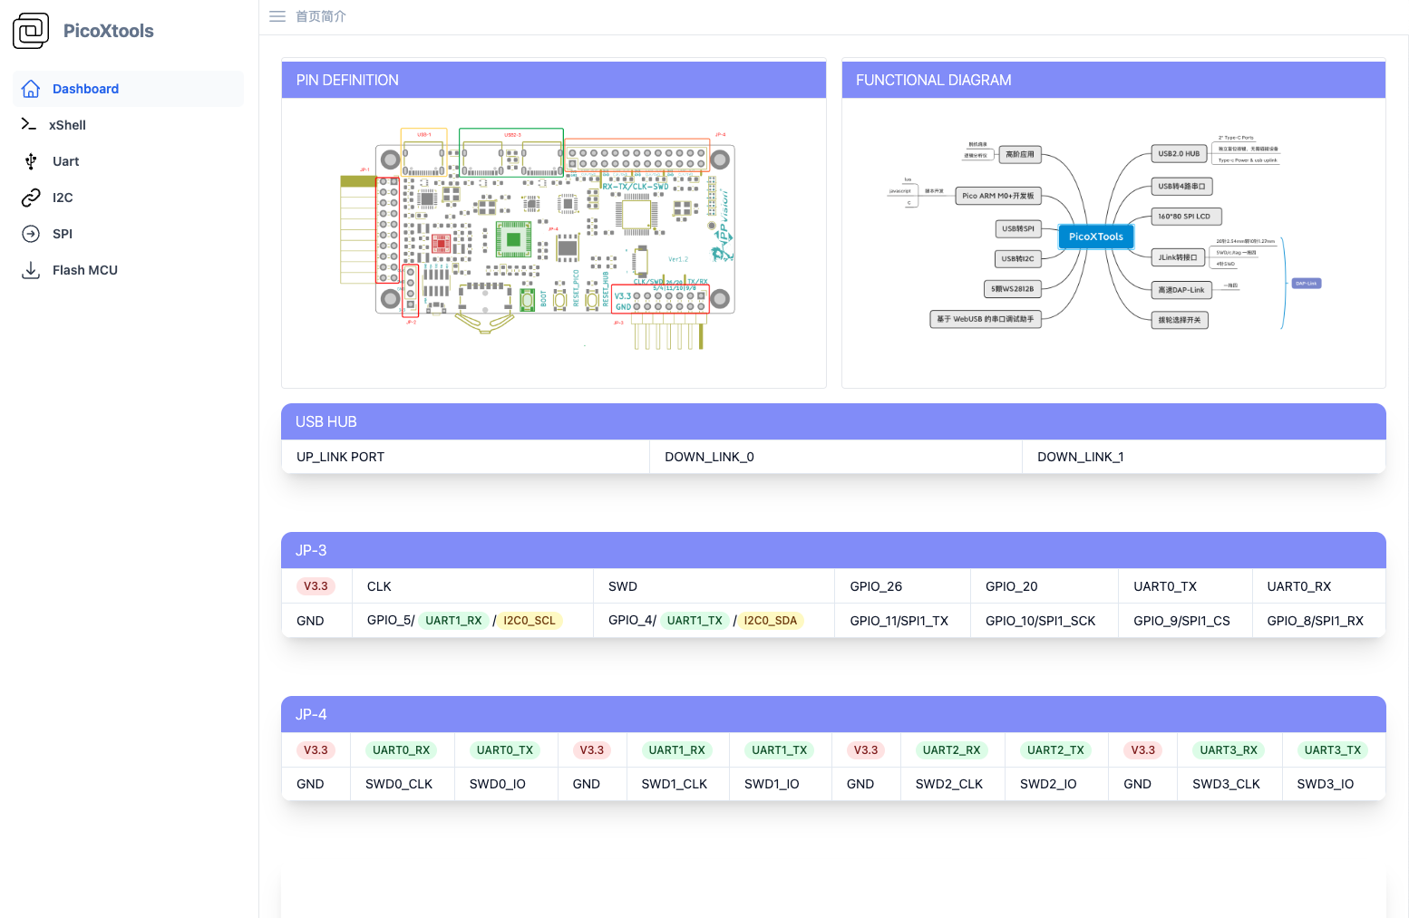This screenshot has width=1409, height=918.
Task: Go to the I2C page
Action: click(129, 198)
